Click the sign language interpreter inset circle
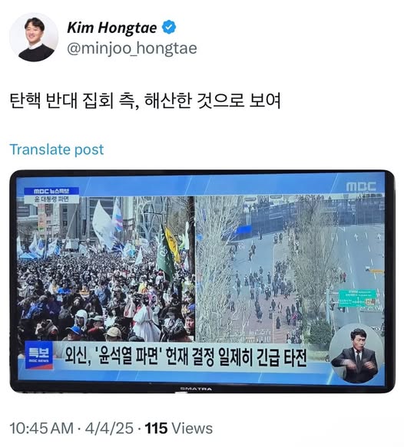404x447 pixels. click(x=356, y=353)
